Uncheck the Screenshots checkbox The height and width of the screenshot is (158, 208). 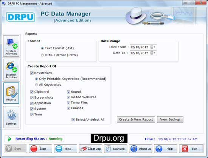[x=32, y=98]
